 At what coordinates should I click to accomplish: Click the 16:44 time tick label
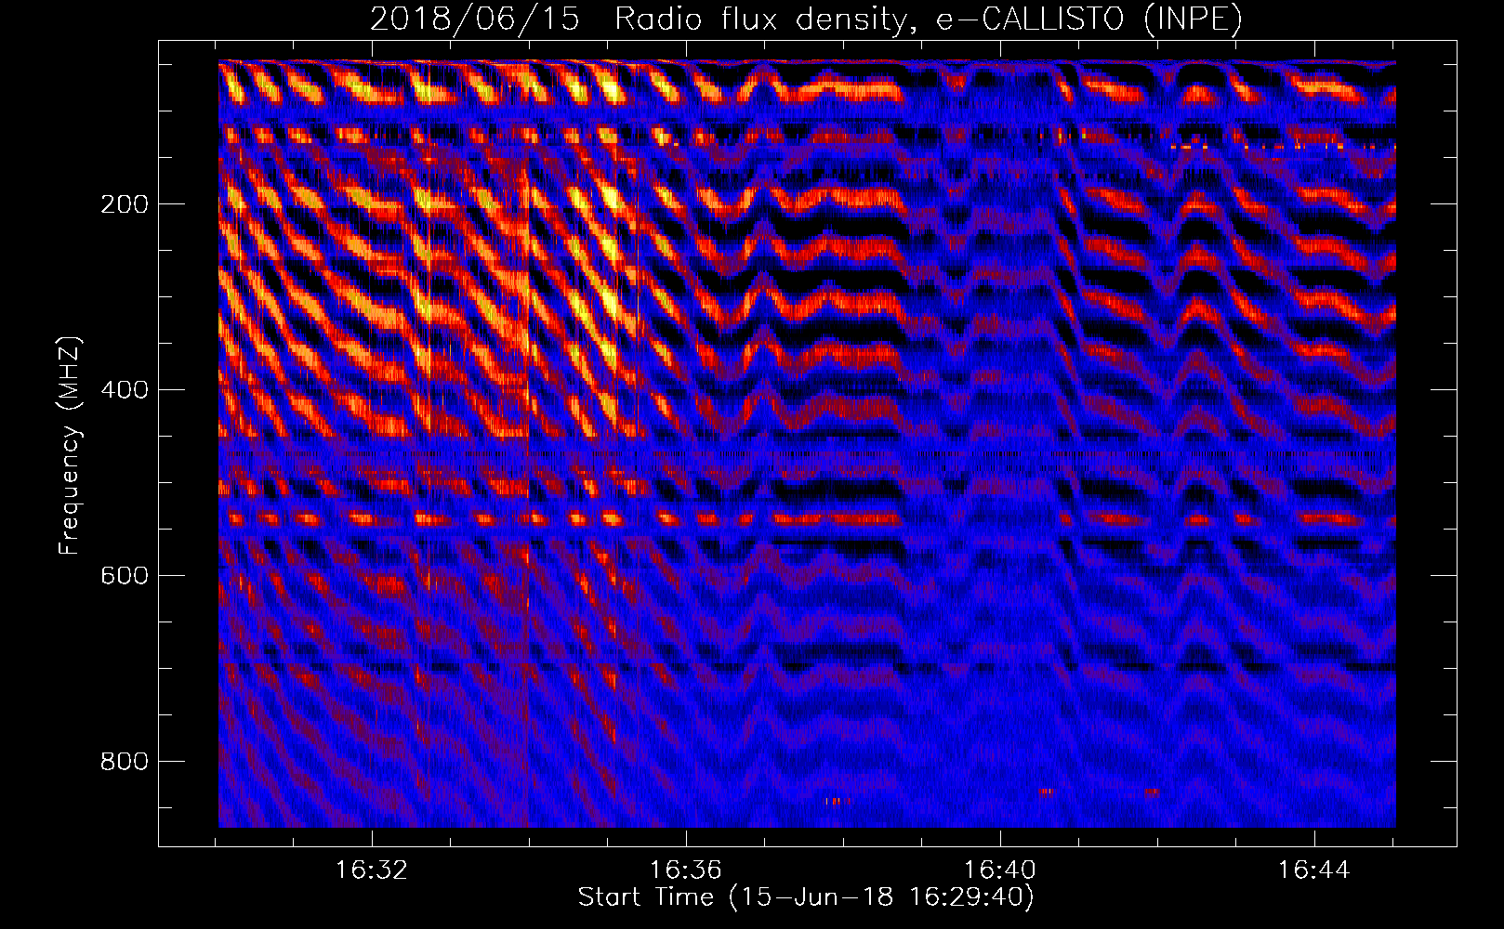click(x=1314, y=870)
